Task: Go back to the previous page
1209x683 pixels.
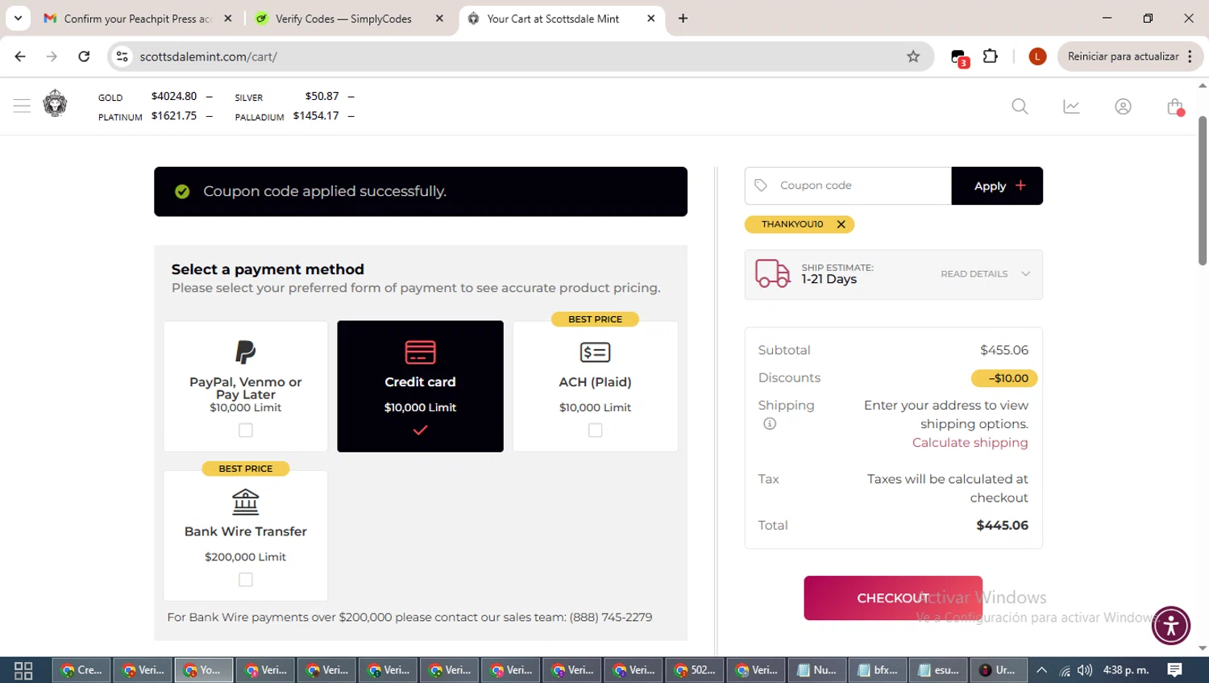Action: [x=20, y=56]
